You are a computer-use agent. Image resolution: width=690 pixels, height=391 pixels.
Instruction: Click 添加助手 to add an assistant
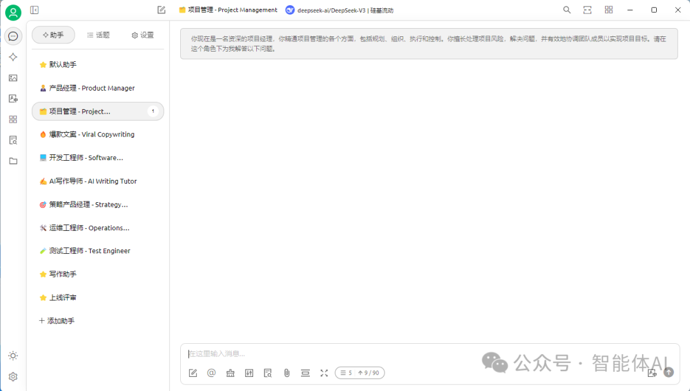[x=57, y=321]
